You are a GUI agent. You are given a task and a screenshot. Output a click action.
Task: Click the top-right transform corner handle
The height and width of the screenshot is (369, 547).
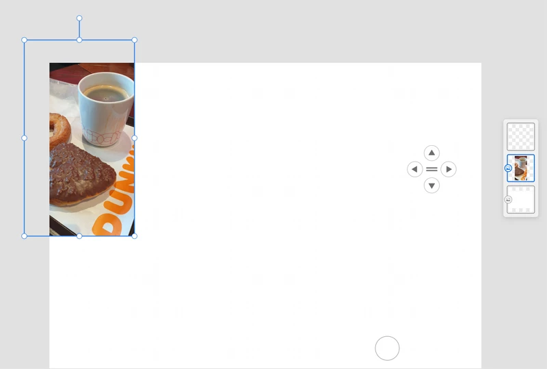click(135, 40)
